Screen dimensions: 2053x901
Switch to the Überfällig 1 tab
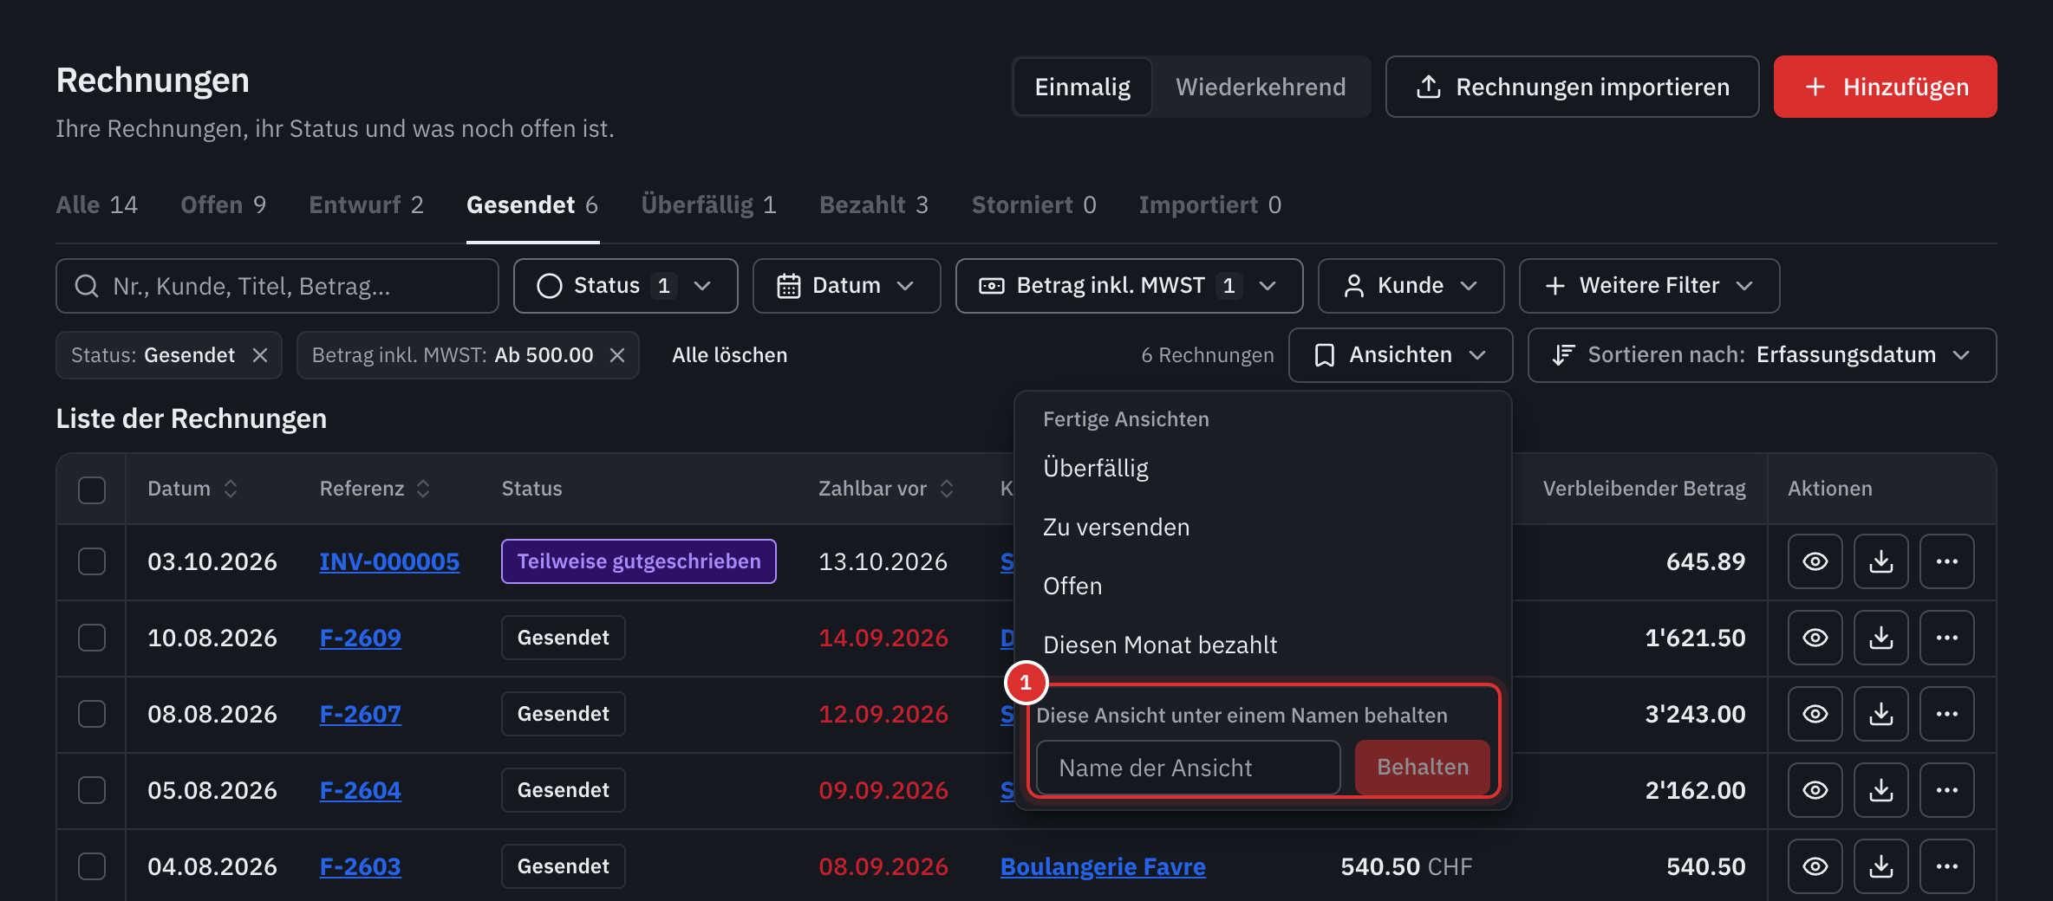(x=708, y=205)
